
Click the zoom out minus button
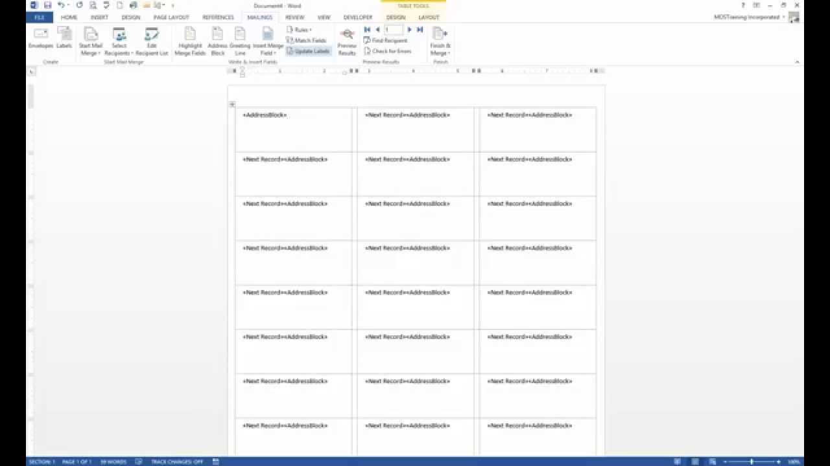point(724,461)
